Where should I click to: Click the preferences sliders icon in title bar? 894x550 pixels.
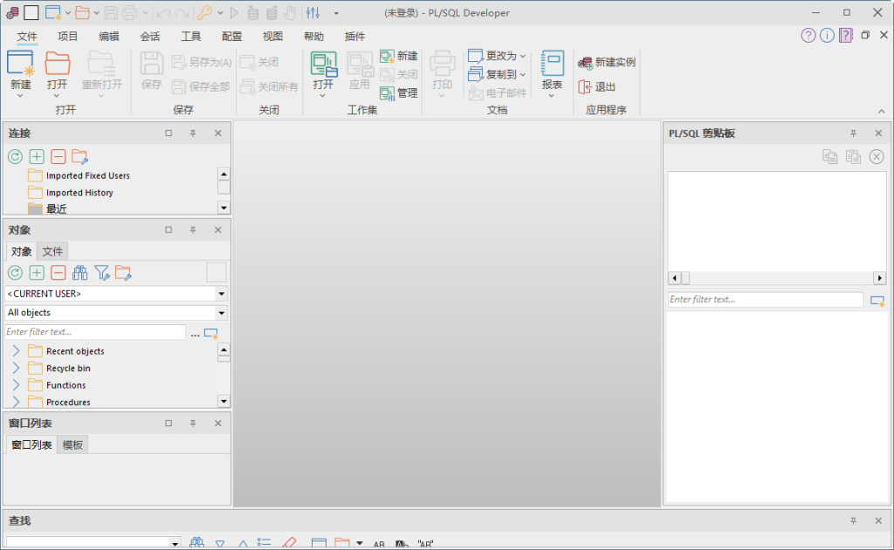(313, 12)
